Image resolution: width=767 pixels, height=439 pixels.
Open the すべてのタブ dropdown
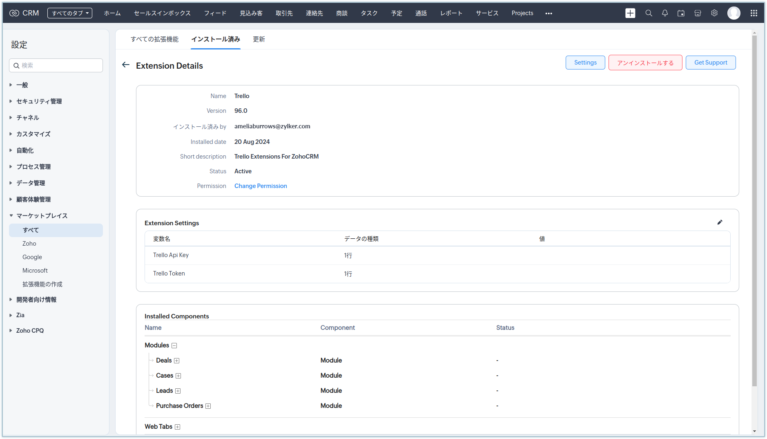[x=70, y=13]
